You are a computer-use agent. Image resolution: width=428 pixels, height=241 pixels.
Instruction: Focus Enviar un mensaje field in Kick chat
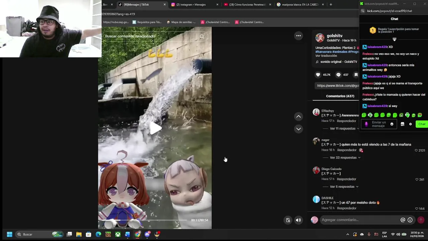coord(379,124)
